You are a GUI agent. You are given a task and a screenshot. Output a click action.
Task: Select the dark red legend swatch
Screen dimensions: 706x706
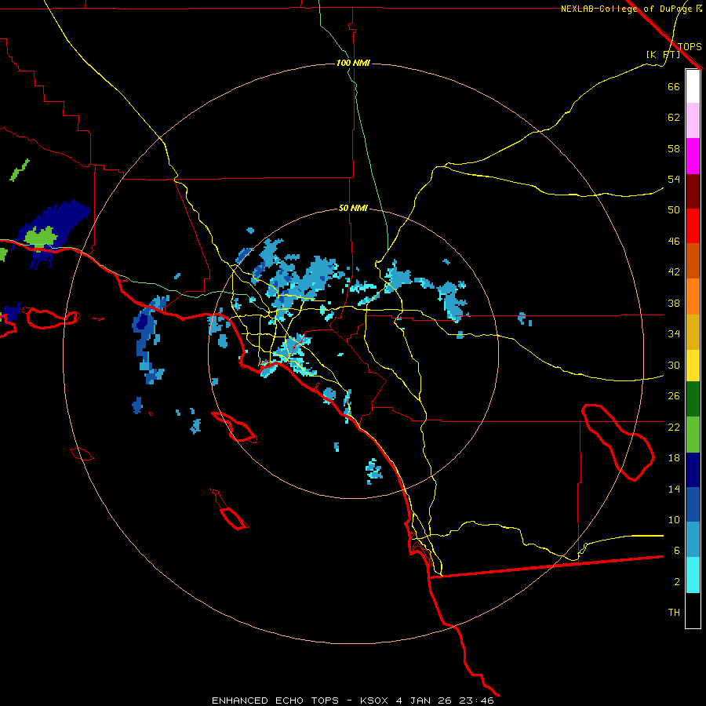click(693, 191)
